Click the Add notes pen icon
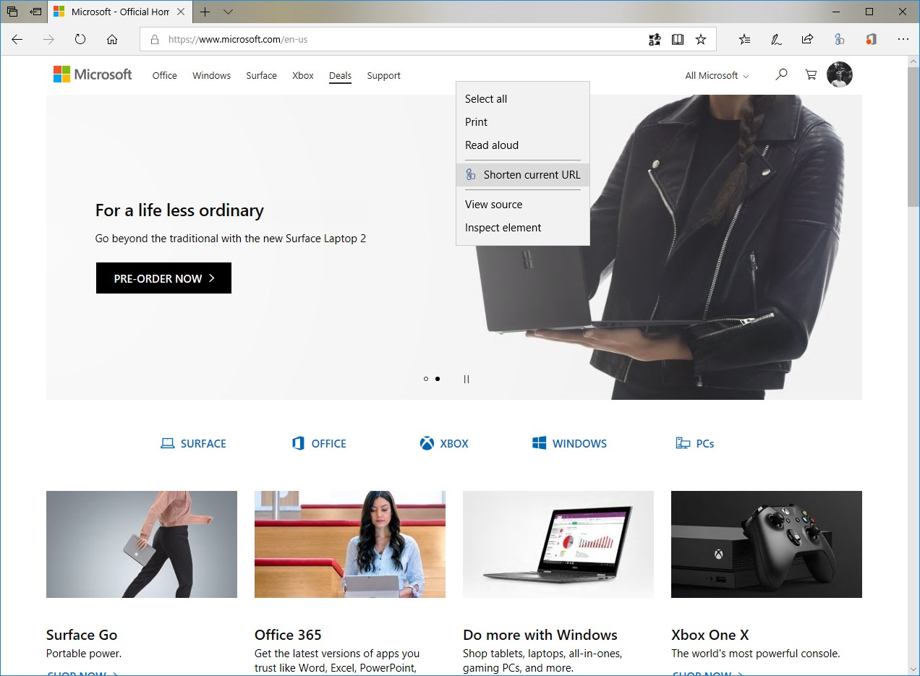The height and width of the screenshot is (676, 920). click(x=776, y=40)
